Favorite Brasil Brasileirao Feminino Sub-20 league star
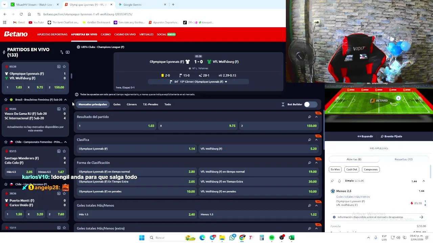433x243 pixels. [x=6, y=100]
